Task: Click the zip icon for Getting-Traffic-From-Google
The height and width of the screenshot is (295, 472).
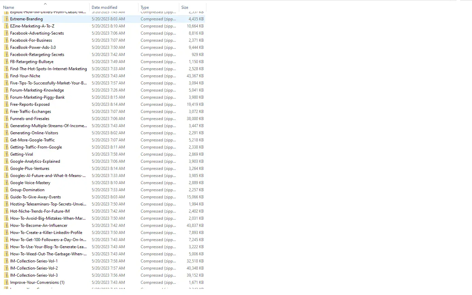Action: click(6, 147)
